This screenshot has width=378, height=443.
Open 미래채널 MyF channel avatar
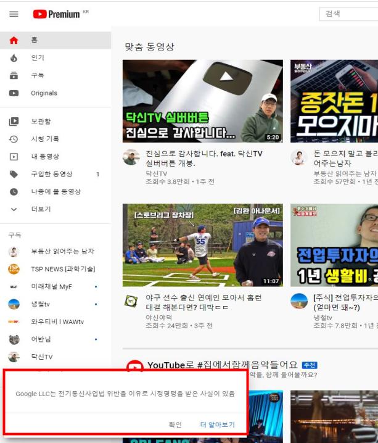[x=14, y=287]
